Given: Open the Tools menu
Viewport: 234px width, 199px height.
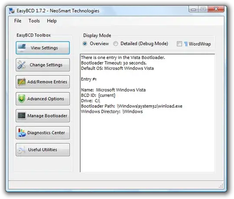Looking at the screenshot, I should pos(34,21).
